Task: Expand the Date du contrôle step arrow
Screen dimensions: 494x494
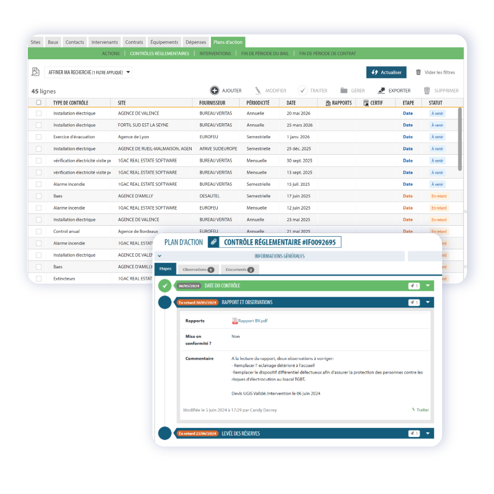Action: tap(427, 286)
